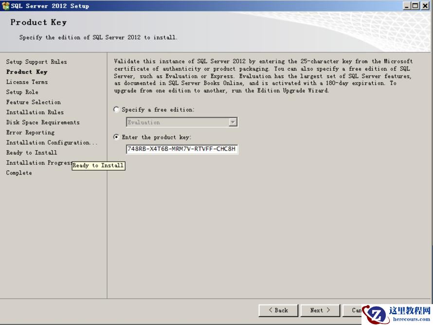Image resolution: width=433 pixels, height=325 pixels.
Task: Select the Product Key step in sidebar
Action: pyautogui.click(x=27, y=72)
